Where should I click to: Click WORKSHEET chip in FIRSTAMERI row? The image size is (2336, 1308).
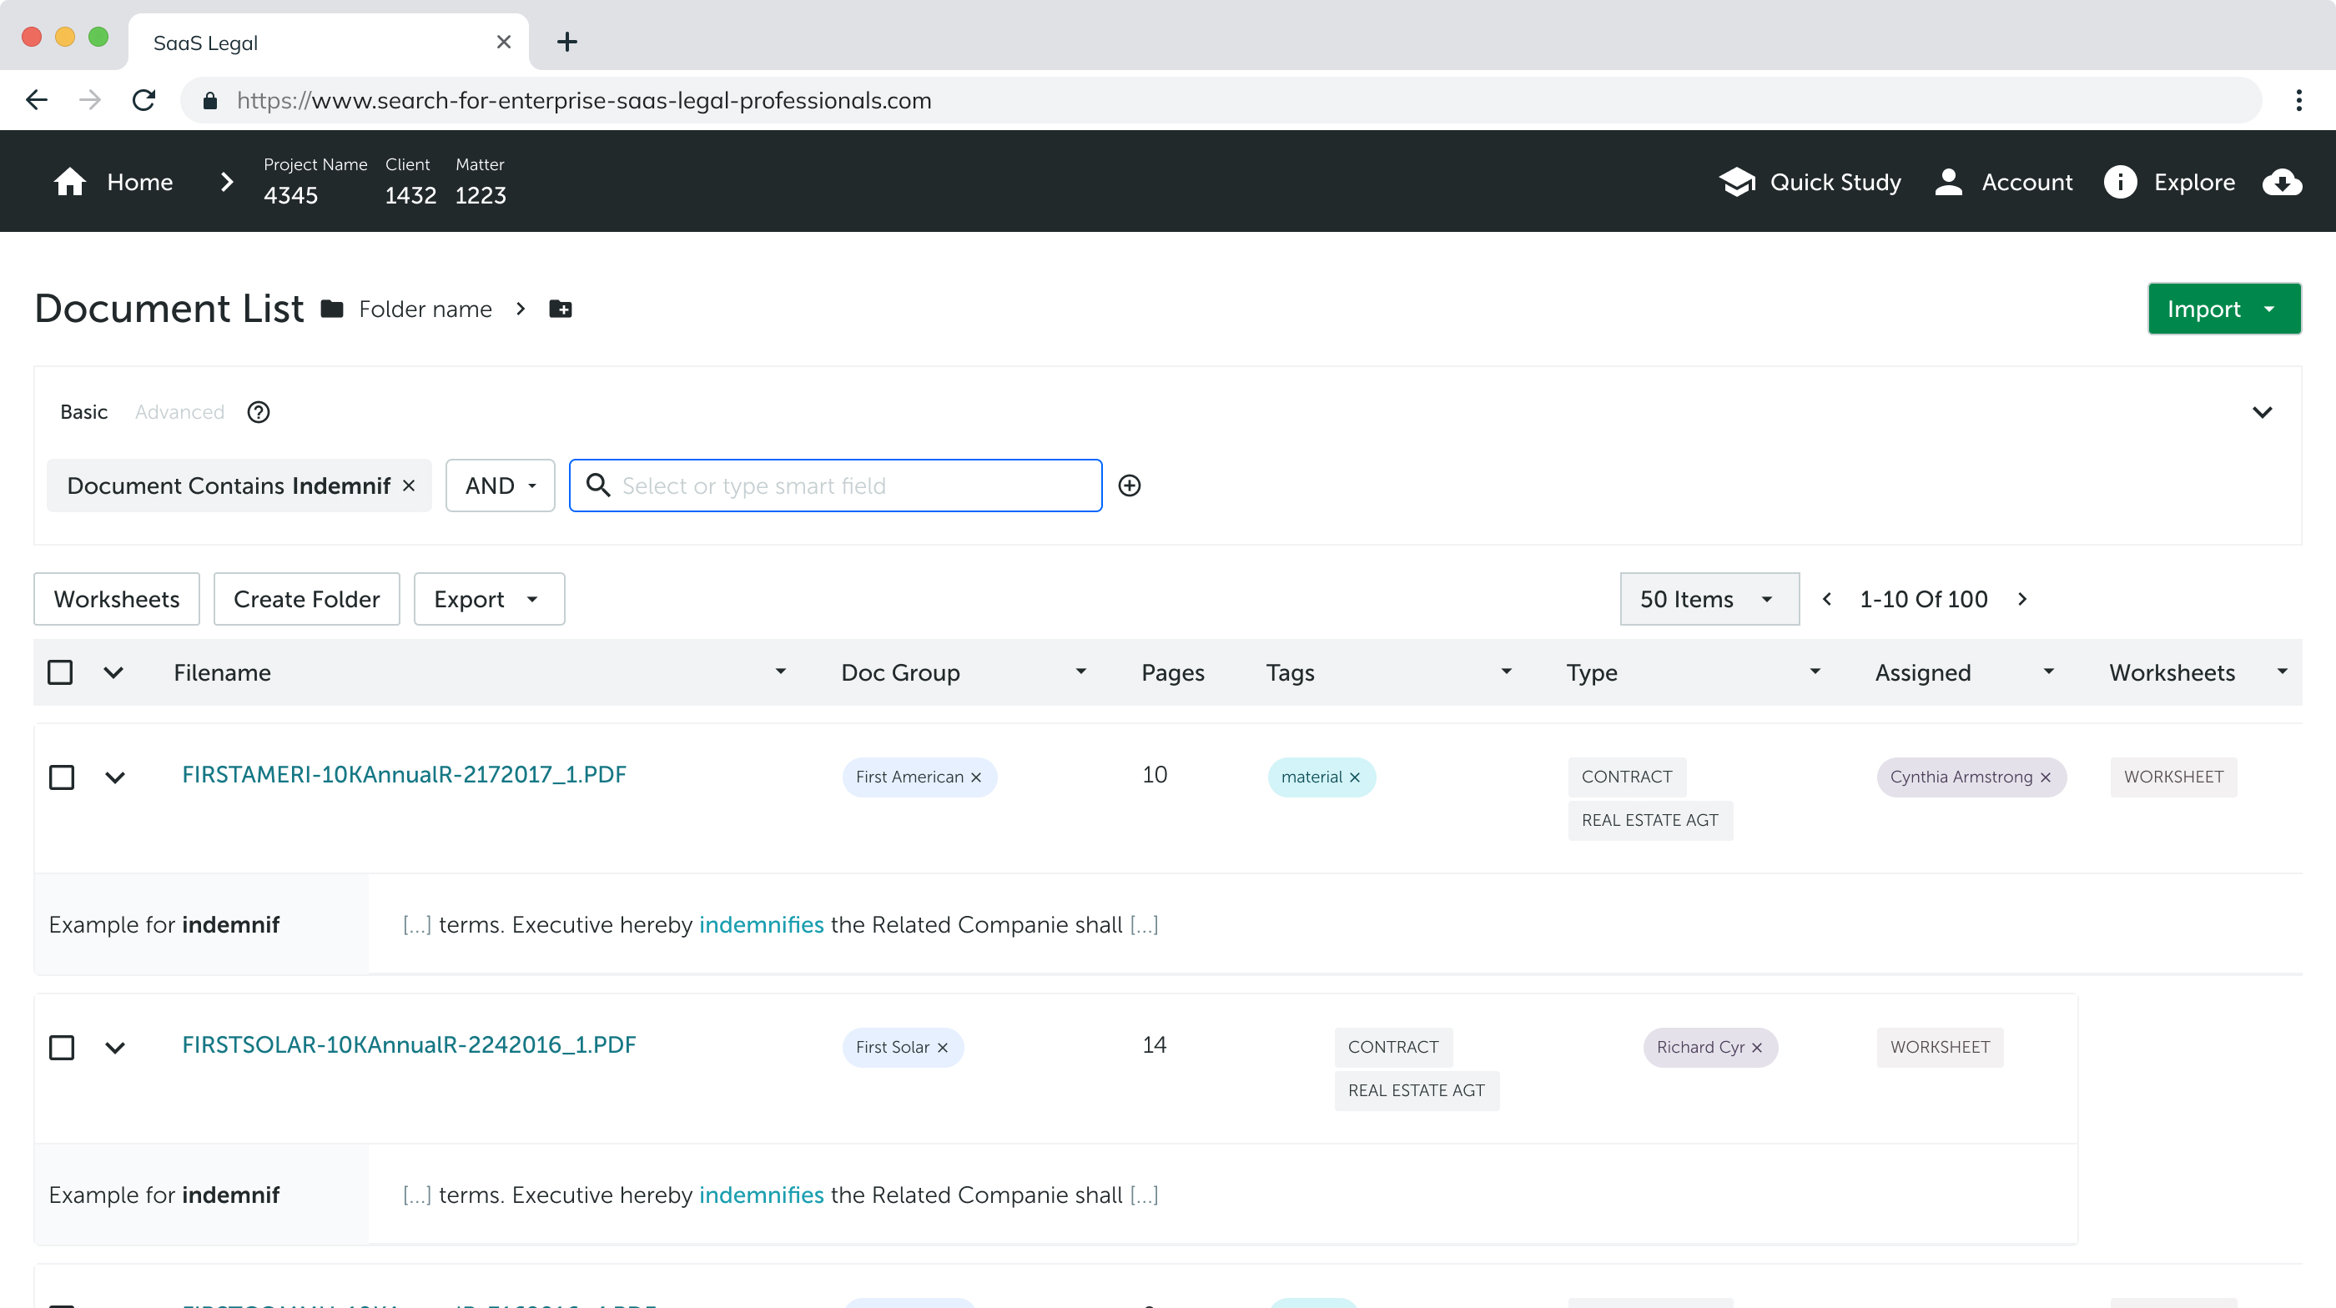2172,777
